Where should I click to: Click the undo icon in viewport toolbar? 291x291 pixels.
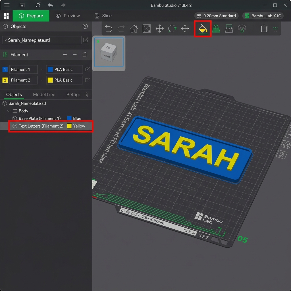click(109, 29)
